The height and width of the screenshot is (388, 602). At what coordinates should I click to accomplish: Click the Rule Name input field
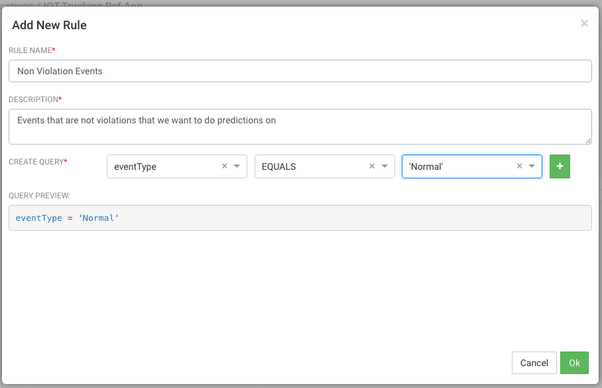pos(300,71)
